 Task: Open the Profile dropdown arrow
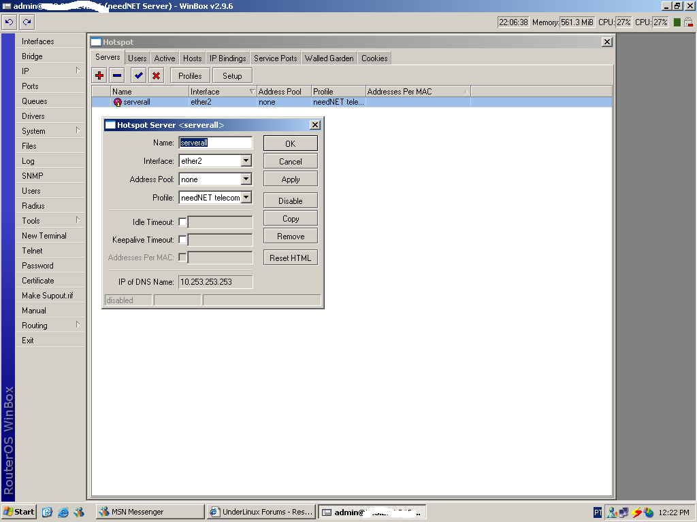[246, 197]
